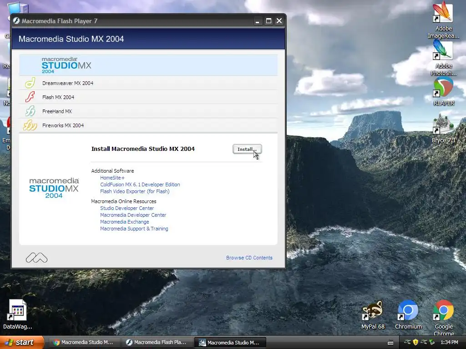This screenshot has height=349, width=466.
Task: Click the Dreamweaver MX 2004 icon
Action: (x=30, y=83)
